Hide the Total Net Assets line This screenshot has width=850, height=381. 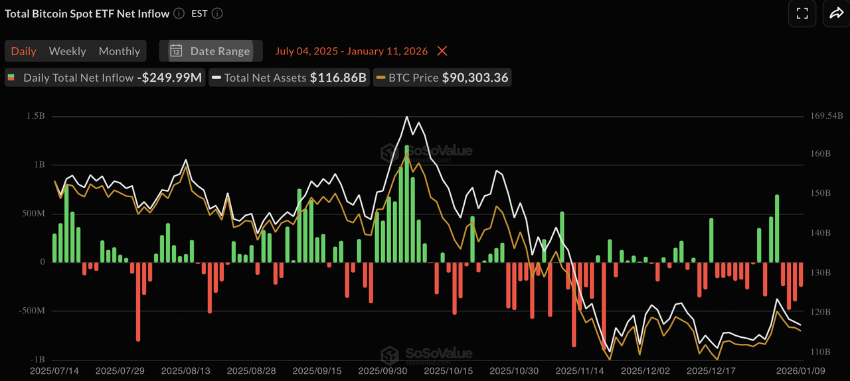click(x=289, y=78)
